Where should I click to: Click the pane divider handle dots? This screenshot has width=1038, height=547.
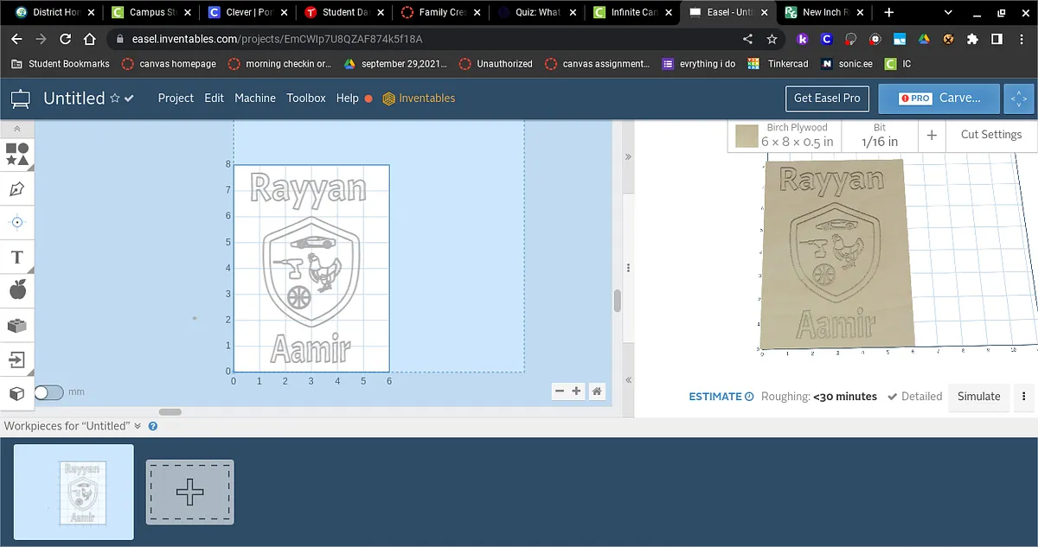tap(628, 269)
